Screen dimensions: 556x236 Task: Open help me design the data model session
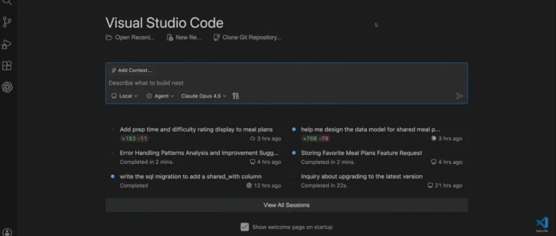371,130
